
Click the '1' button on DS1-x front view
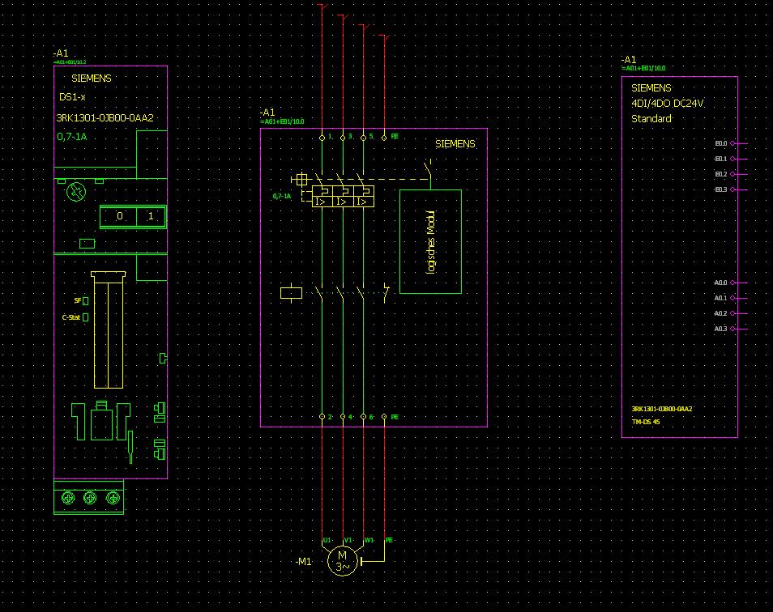click(151, 216)
